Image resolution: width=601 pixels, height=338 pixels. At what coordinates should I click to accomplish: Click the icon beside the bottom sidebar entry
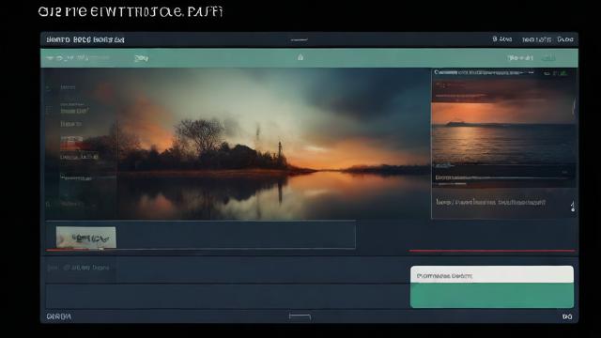[x=48, y=205]
